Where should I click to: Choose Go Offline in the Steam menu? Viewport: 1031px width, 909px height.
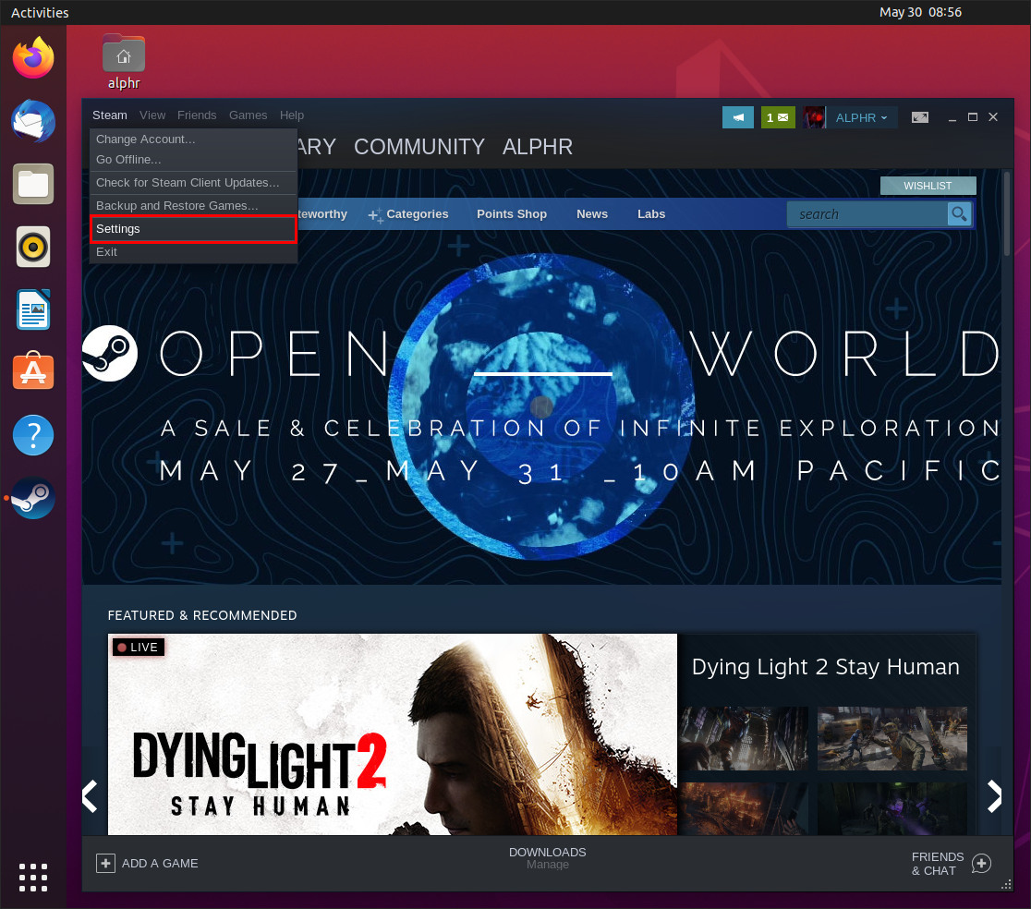click(193, 160)
